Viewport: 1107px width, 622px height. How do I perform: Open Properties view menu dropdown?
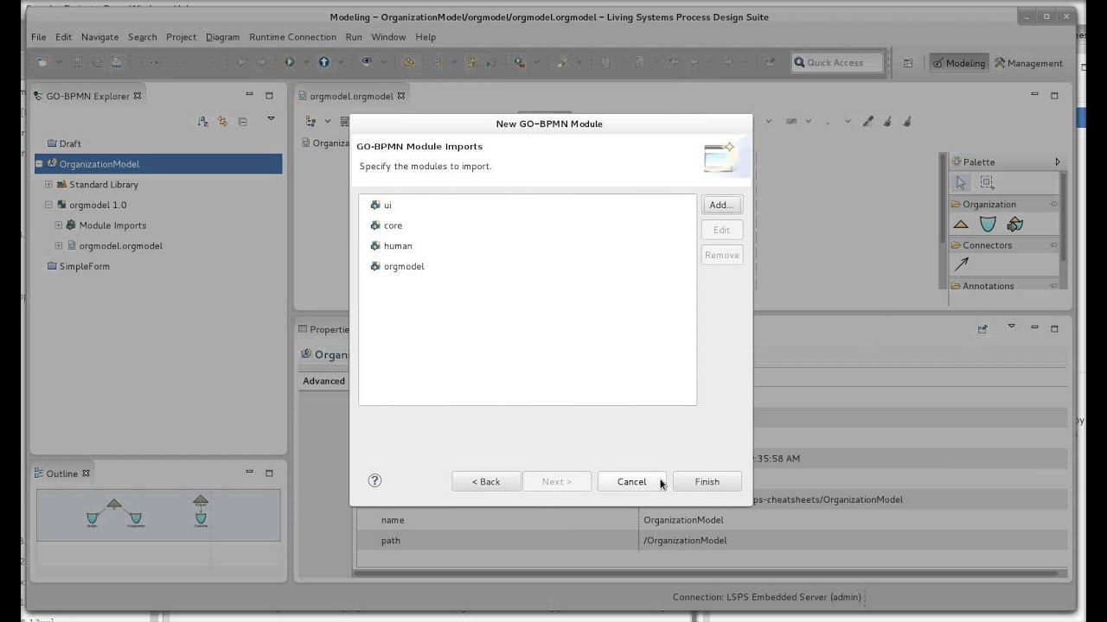coord(1011,327)
